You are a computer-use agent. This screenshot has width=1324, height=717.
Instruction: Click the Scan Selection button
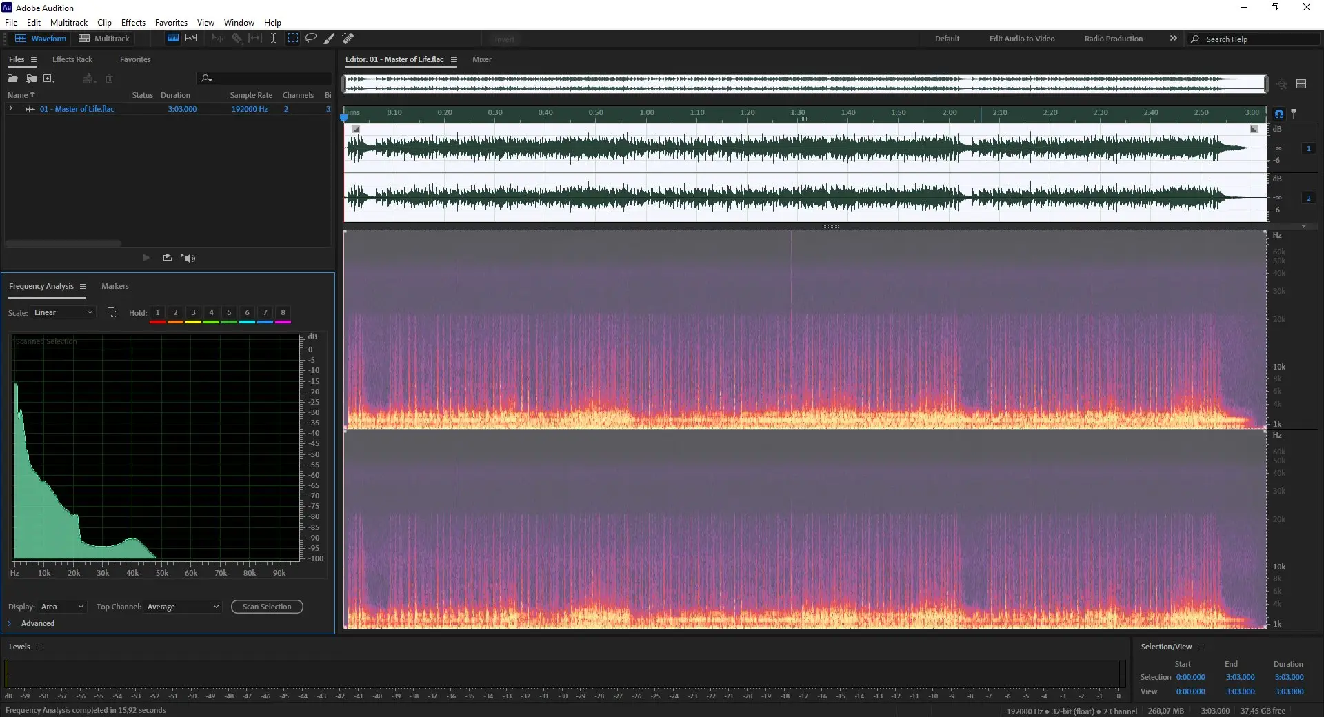tap(267, 607)
